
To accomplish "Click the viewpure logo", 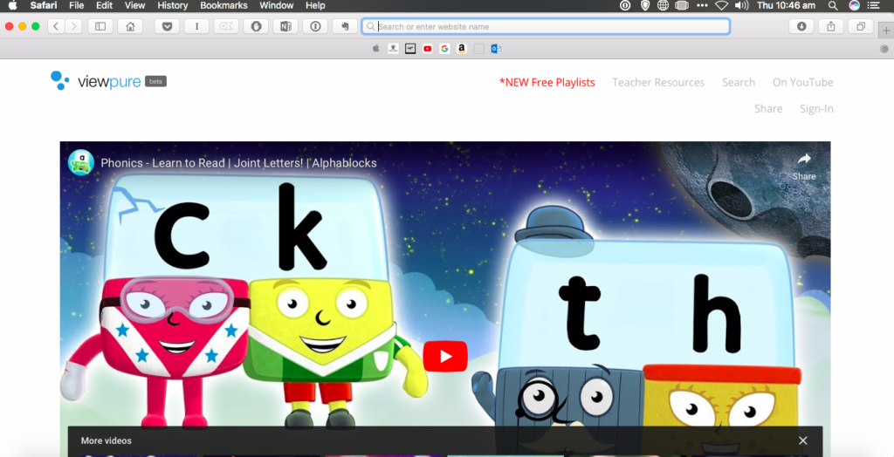I will [x=95, y=81].
